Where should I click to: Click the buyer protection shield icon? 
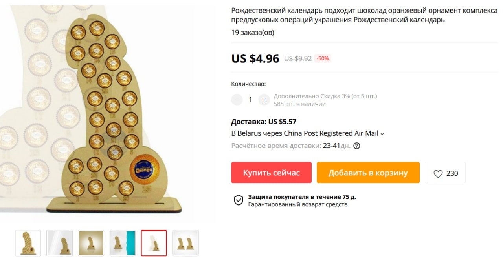(239, 200)
